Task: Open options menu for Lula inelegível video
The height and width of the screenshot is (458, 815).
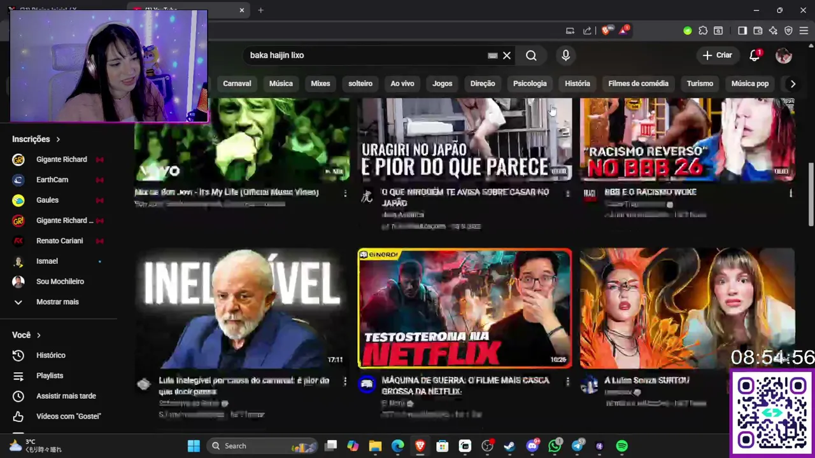Action: click(x=345, y=381)
